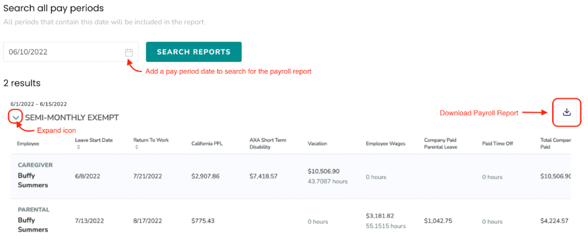Screen dimensions: 588x241
Task: Download the payroll report
Action: 567,112
